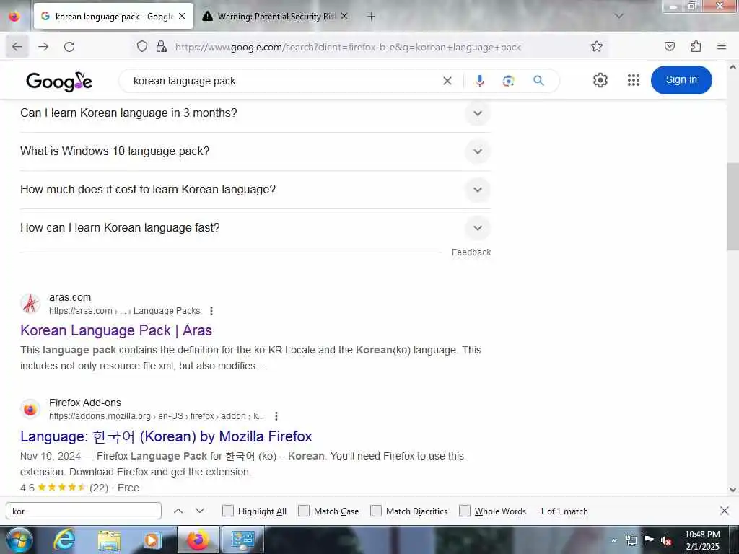Switch to Warning Potential Security Risk tab
739x554 pixels.
[275, 16]
